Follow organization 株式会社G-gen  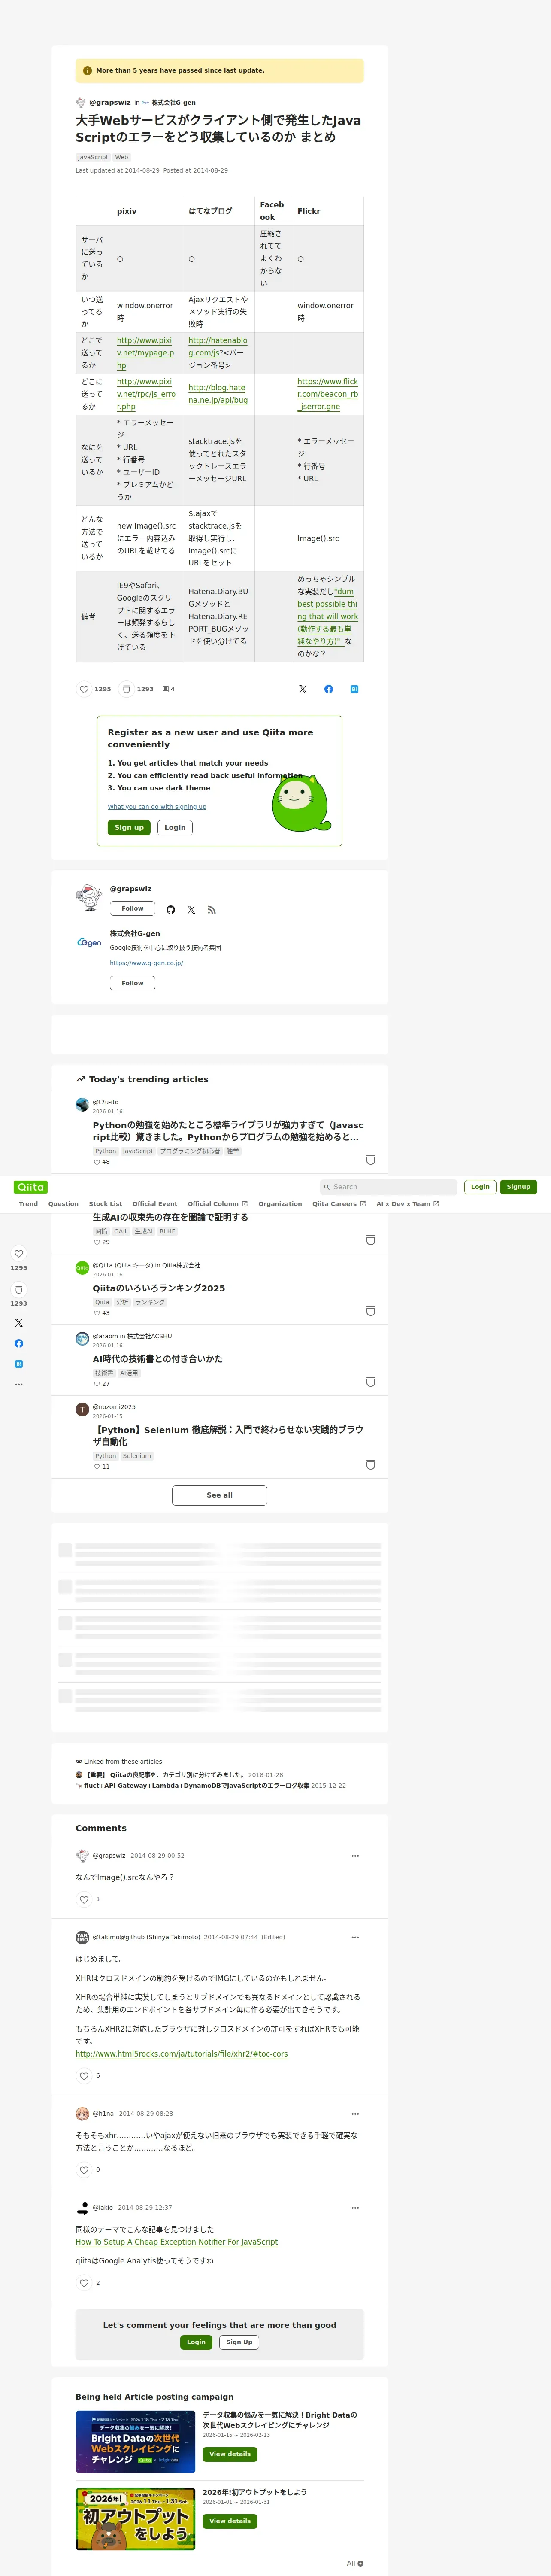[132, 983]
